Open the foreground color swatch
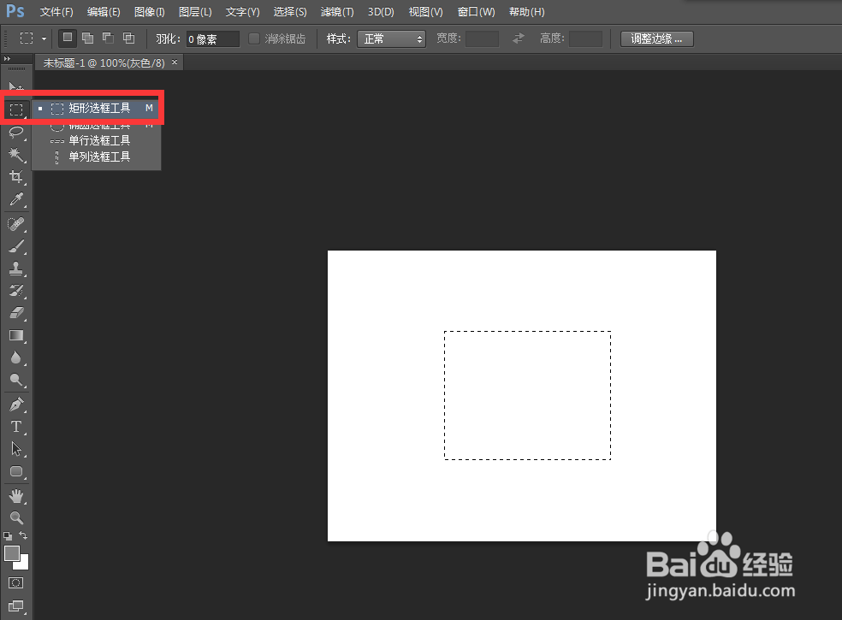Screen dimensions: 842x620 [12, 553]
